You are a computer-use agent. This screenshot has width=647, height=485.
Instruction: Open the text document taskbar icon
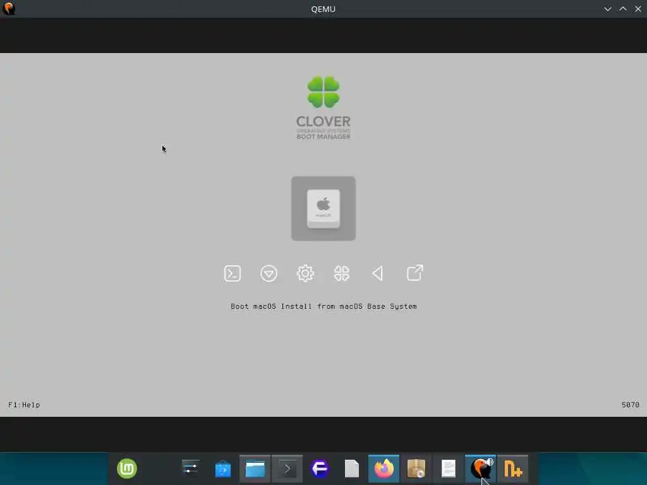pos(448,469)
